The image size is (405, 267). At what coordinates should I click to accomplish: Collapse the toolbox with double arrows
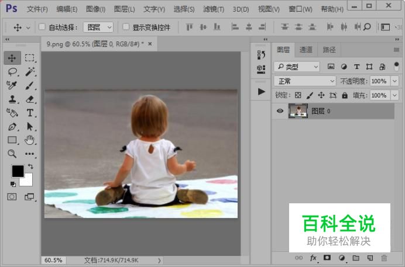click(7, 39)
